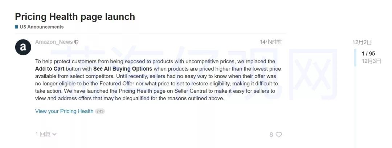Click the bold See All Buying Options text

tap(123, 68)
